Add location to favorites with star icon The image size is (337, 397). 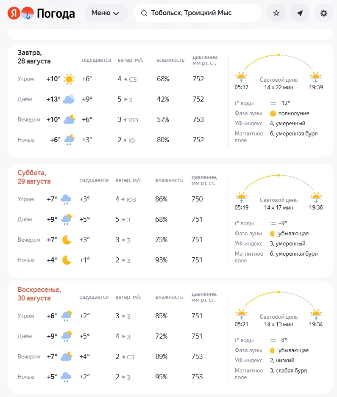tap(276, 13)
